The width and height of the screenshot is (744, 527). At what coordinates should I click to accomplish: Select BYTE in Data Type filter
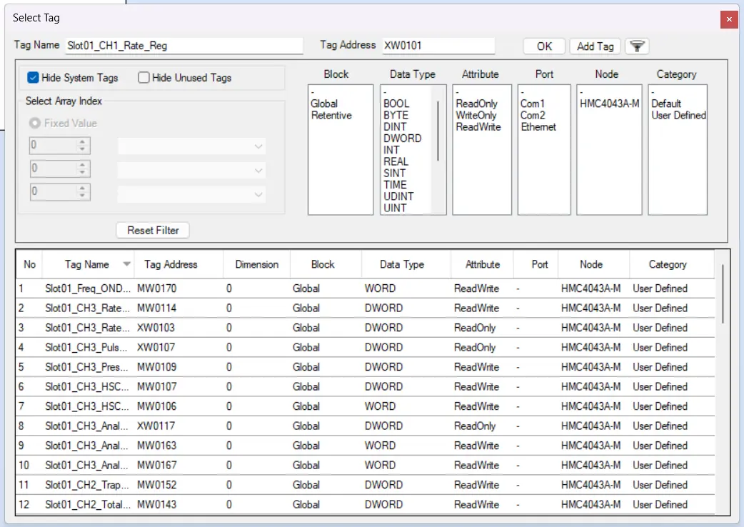(396, 115)
